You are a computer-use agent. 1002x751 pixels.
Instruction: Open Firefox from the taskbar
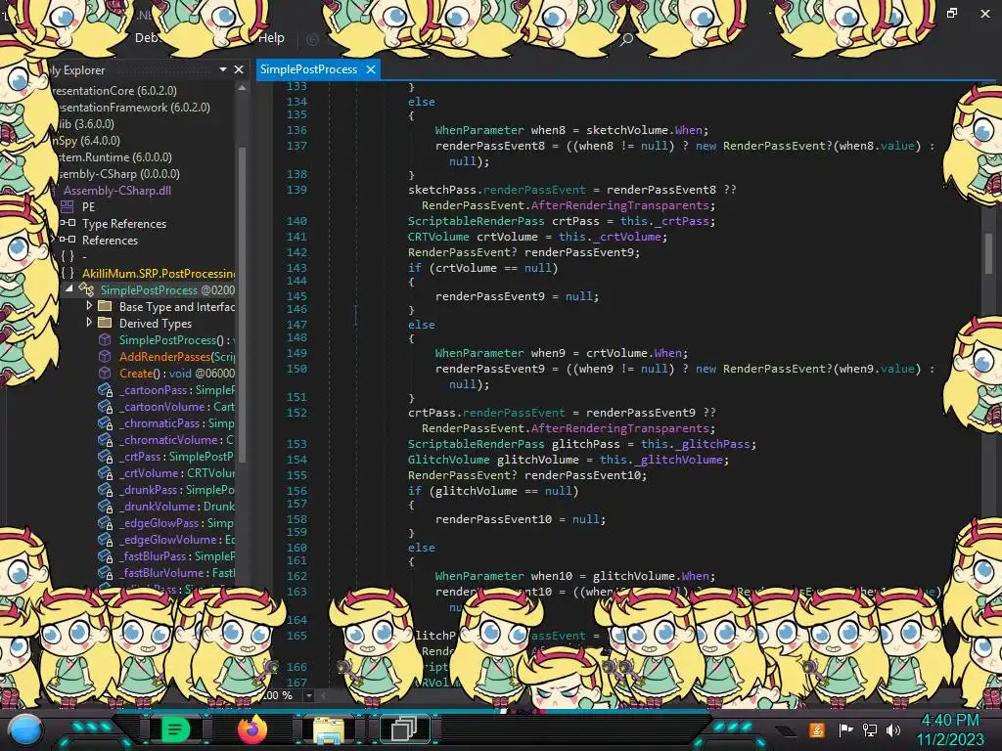251,729
